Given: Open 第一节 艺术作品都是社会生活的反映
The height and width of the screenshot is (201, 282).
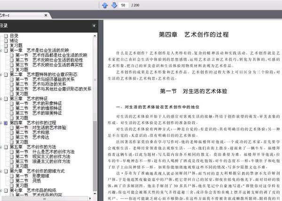Looking at the screenshot, I should 51,55.
